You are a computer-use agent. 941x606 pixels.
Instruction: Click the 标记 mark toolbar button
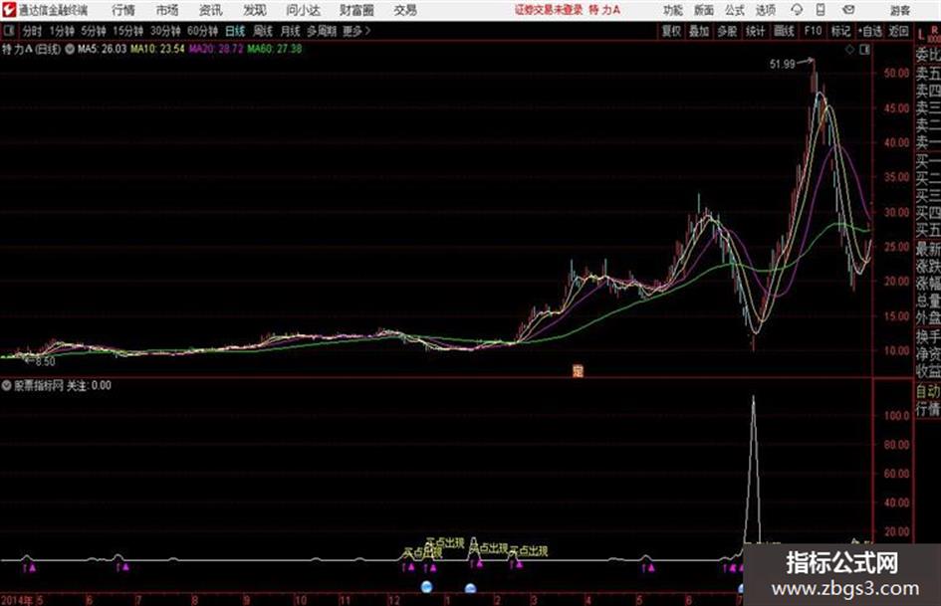840,31
